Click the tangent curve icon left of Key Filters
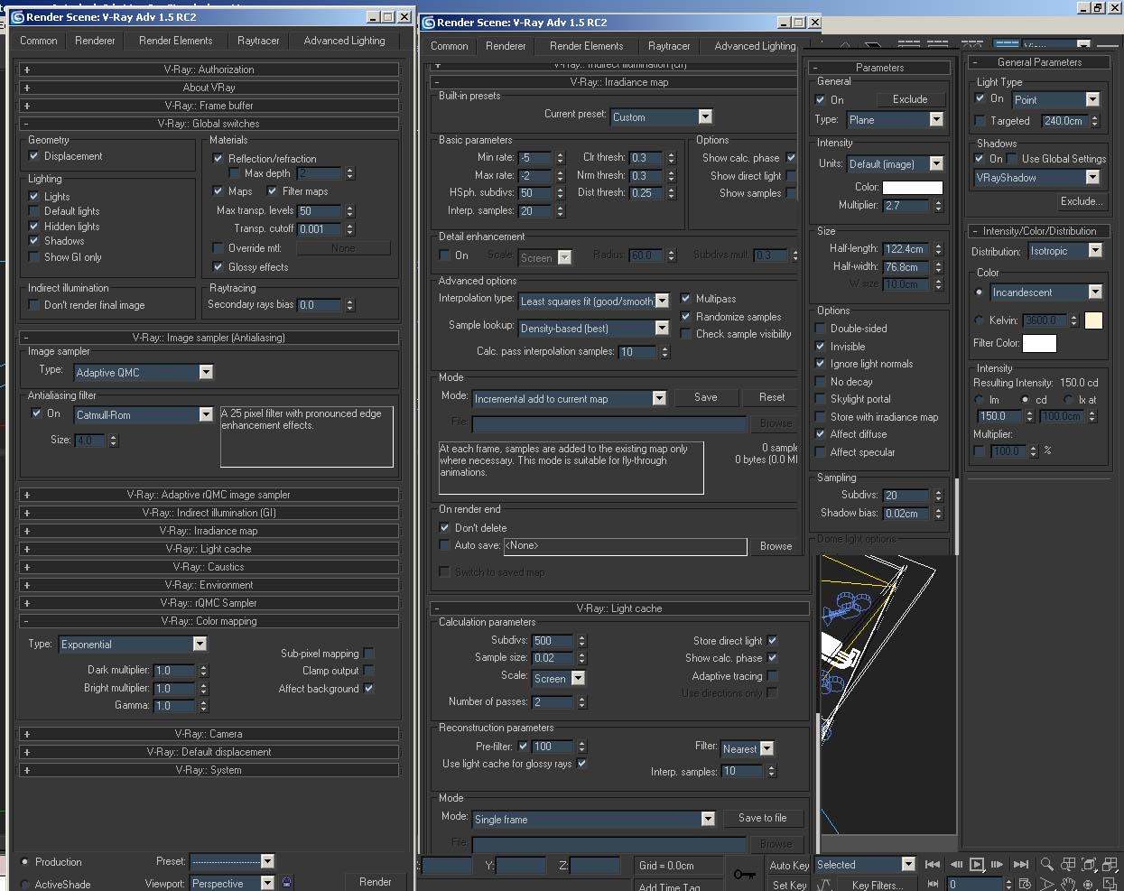 824,885
